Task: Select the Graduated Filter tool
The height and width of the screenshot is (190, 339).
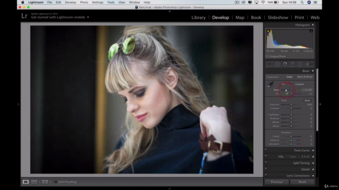Action: (292, 64)
